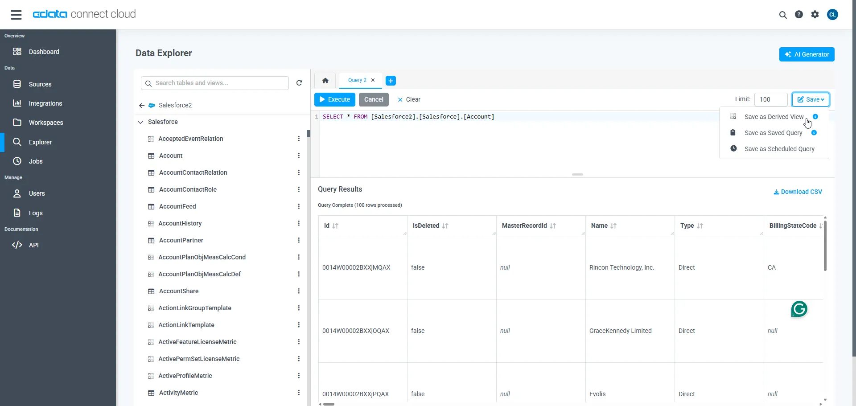Open the Save dropdown menu
Viewport: 856px width, 406px height.
tap(811, 99)
